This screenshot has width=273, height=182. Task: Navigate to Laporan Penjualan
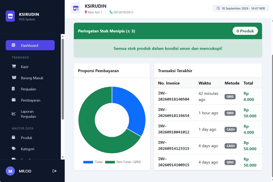(x=30, y=114)
